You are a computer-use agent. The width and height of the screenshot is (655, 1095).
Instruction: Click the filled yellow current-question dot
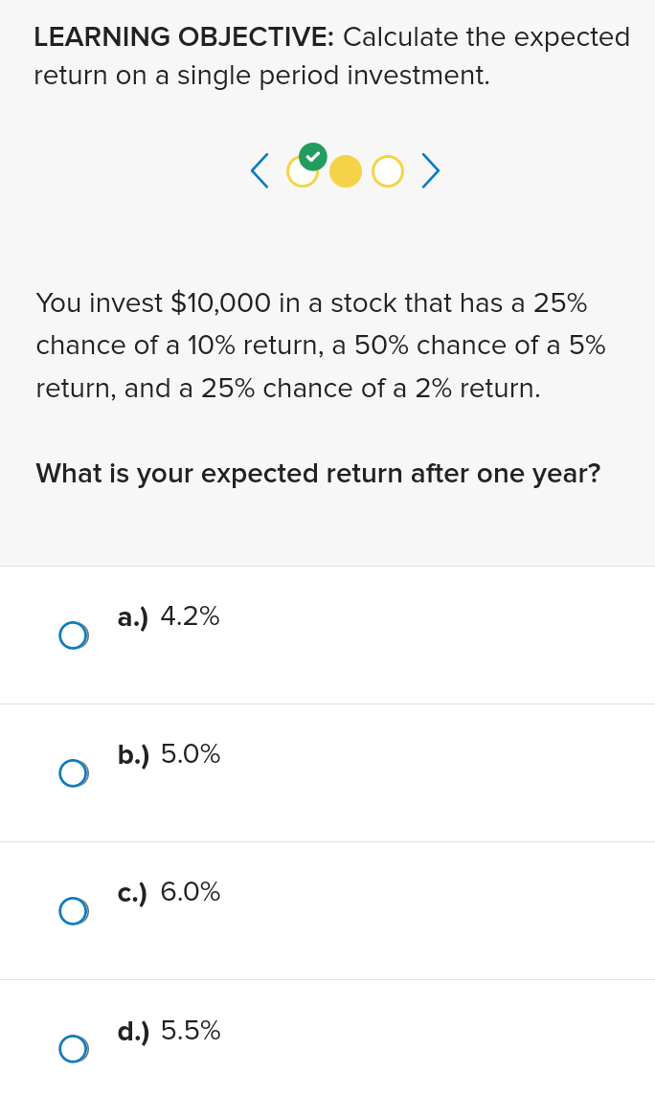[345, 171]
